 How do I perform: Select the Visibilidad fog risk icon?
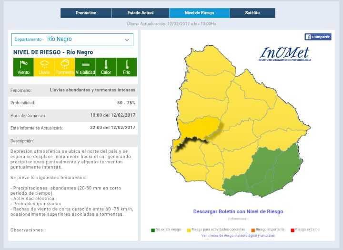[x=85, y=67]
